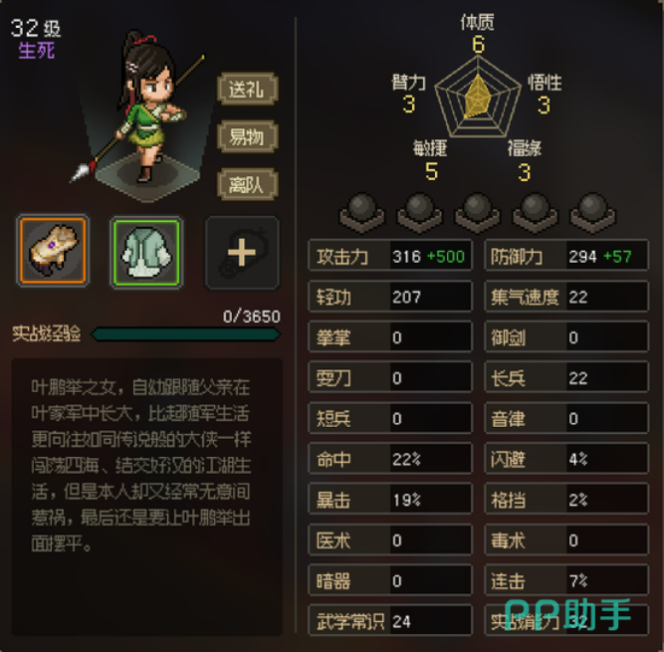Image resolution: width=664 pixels, height=652 pixels.
Task: Click the 离队 leave team button
Action: coord(248,184)
